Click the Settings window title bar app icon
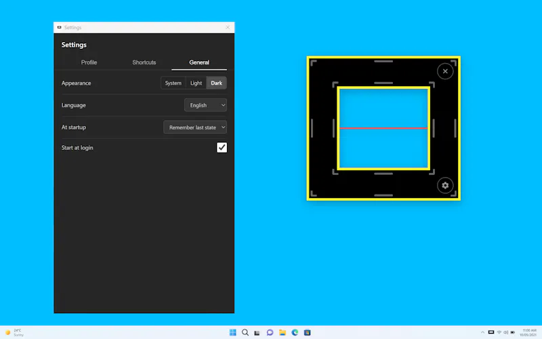Viewport: 542px width, 339px height. pos(59,27)
